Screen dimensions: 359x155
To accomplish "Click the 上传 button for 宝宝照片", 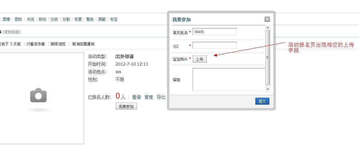I will pos(200,59).
